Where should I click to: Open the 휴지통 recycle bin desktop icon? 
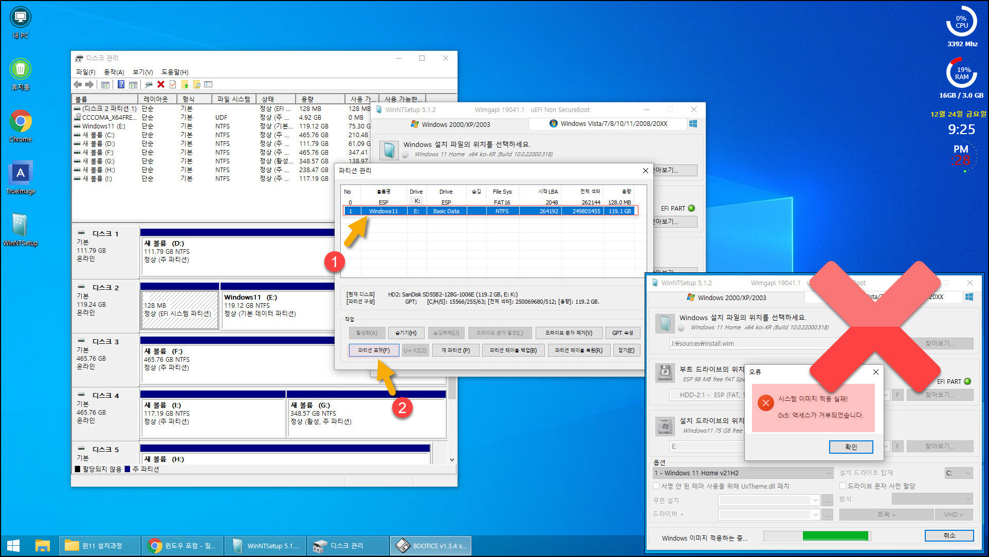coord(21,75)
